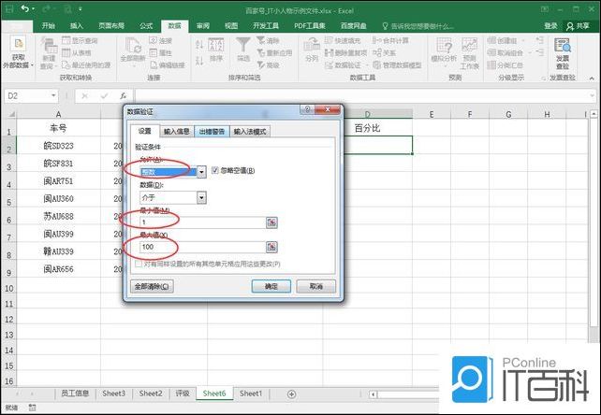Viewport: 601px width, 415px height.
Task: Open the 获取外部数据 (Get External Data) button
Action: click(x=18, y=53)
